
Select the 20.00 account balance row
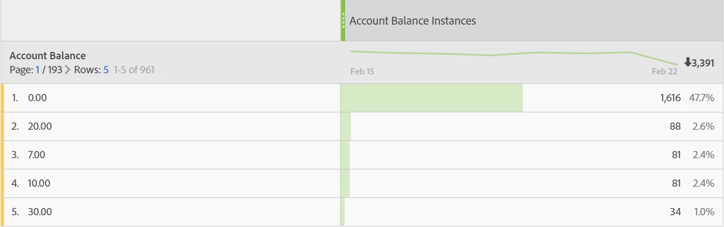point(362,126)
